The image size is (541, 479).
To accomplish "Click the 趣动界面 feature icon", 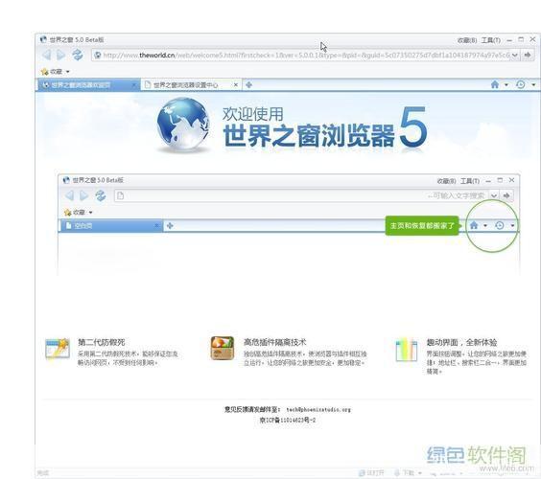I will coord(407,350).
